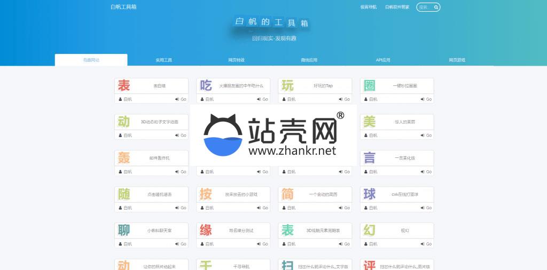Click the 动 icon of 3D动态粒子文字动画

[124, 122]
